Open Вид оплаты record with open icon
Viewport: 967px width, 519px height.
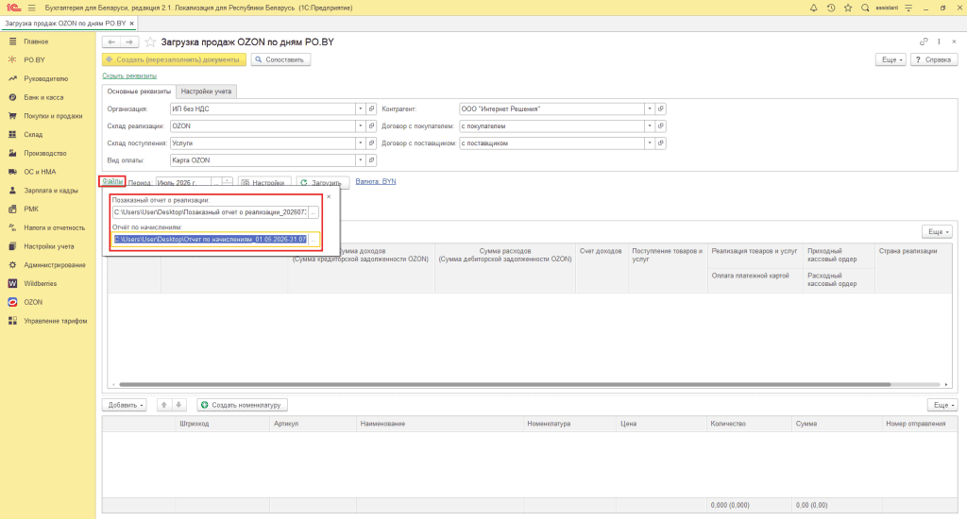click(x=371, y=160)
